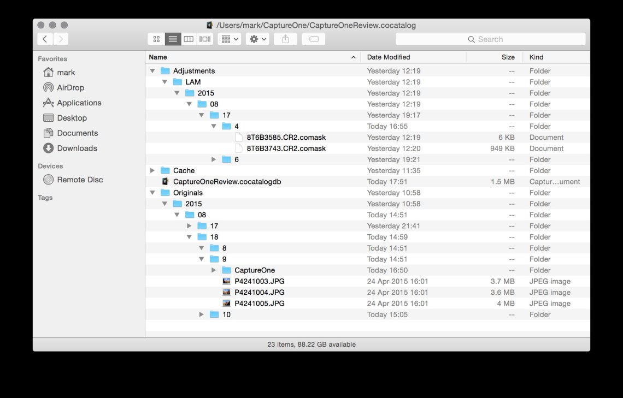
Task: Activate Cover Flow view
Action: tap(204, 39)
